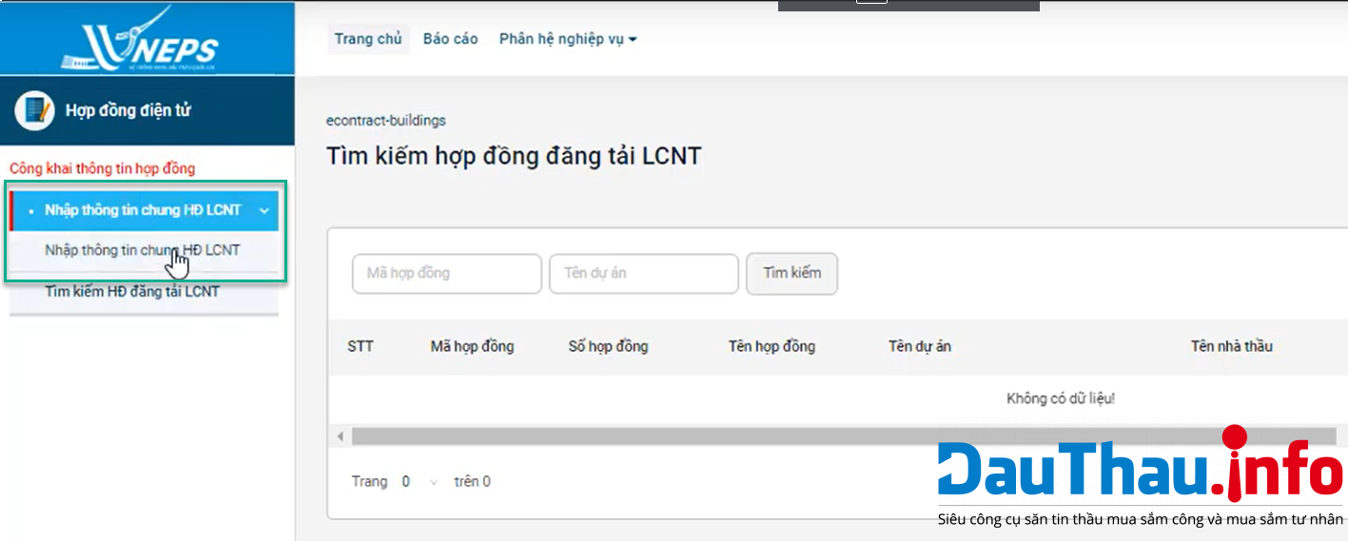Click the econtract-buildings breadcrumb

(385, 121)
